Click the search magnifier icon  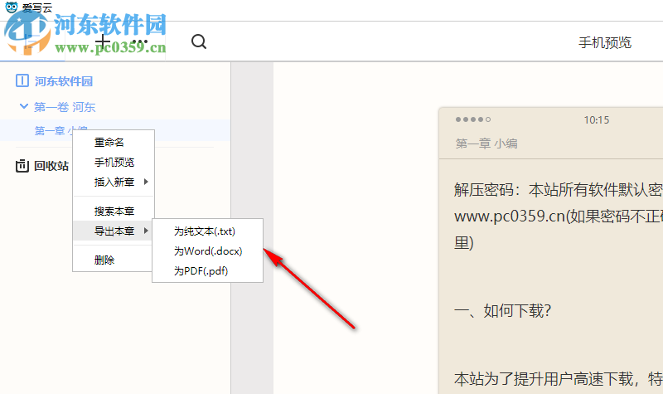(199, 42)
